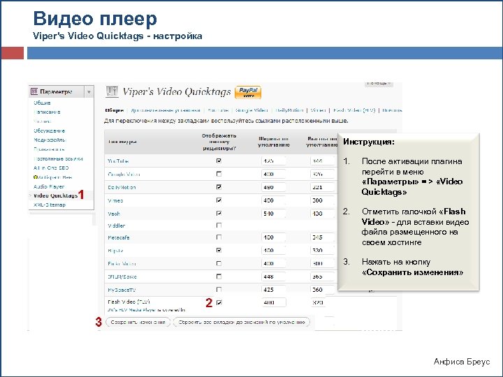Click the Vimeo default height field
The image size is (503, 377).
[x=322, y=200]
